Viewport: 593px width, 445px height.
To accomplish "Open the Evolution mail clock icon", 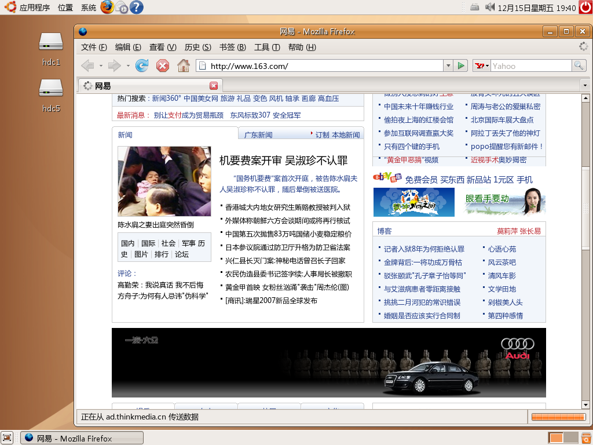I will click(122, 7).
